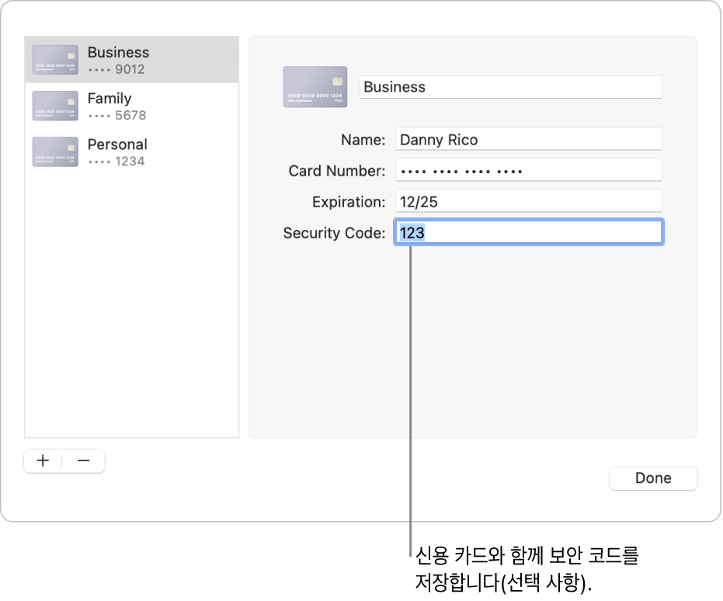Click the Name field with Danny Rico
The image size is (723, 601).
coord(528,139)
